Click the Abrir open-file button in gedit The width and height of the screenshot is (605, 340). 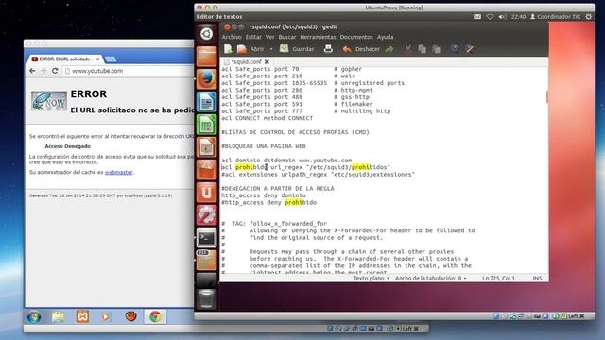251,49
